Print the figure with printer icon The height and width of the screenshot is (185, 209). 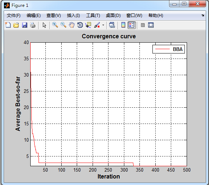(33, 25)
